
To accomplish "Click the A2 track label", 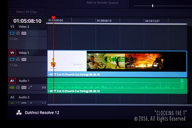I will pos(12,97).
